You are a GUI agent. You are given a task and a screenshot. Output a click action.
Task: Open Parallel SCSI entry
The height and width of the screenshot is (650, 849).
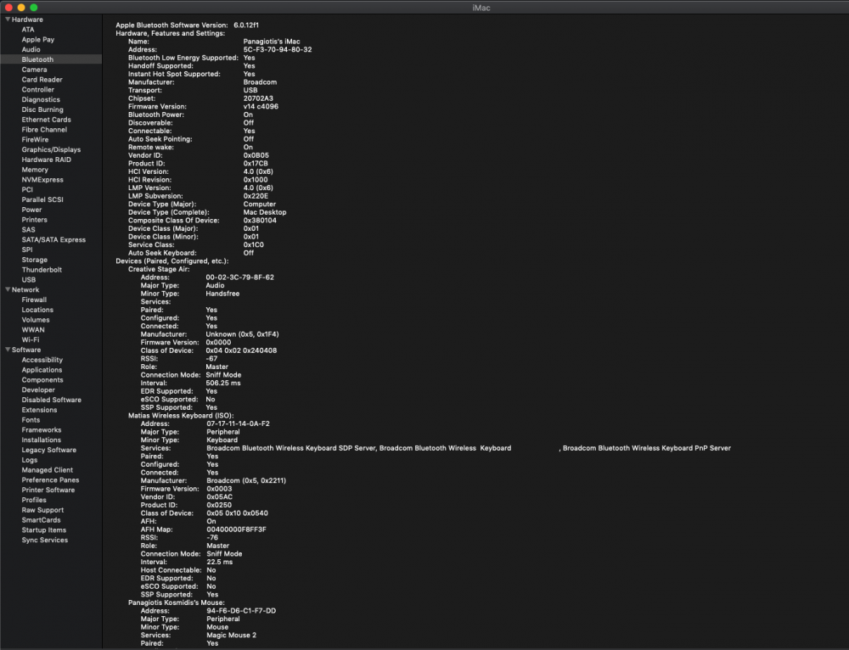coord(42,199)
